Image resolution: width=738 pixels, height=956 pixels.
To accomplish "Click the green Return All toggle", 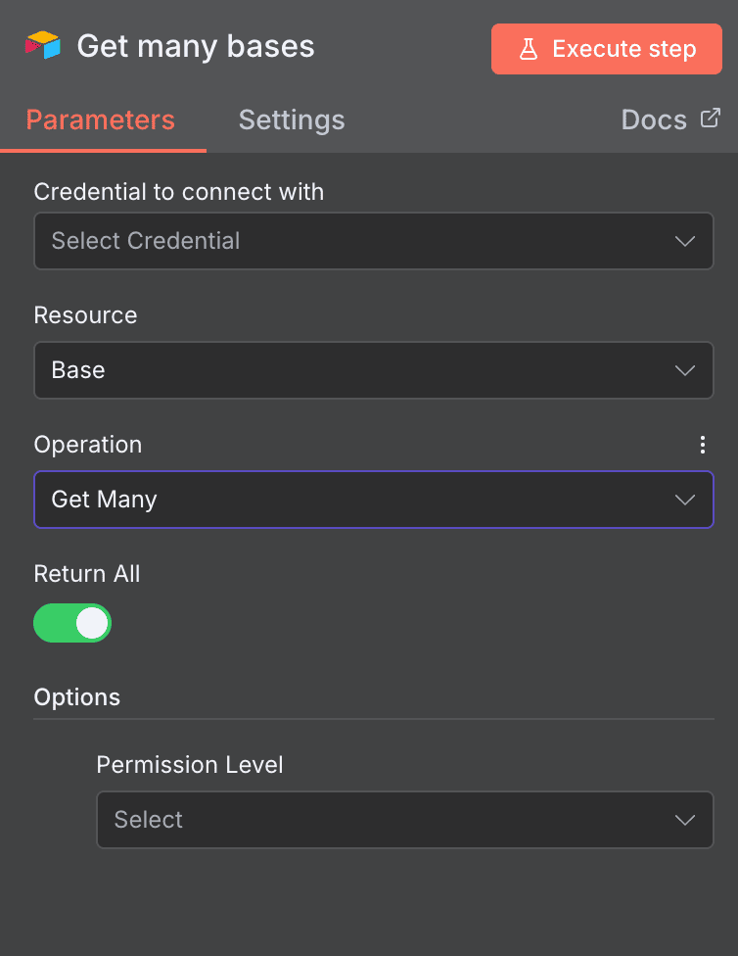I will tap(72, 623).
